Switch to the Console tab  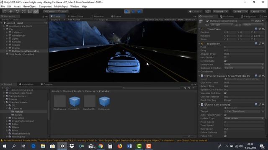[x=46, y=84]
